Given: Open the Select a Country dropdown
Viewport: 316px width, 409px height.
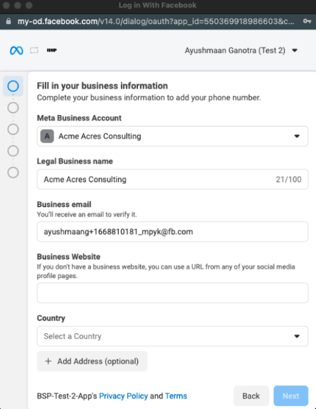Looking at the screenshot, I should pos(172,336).
